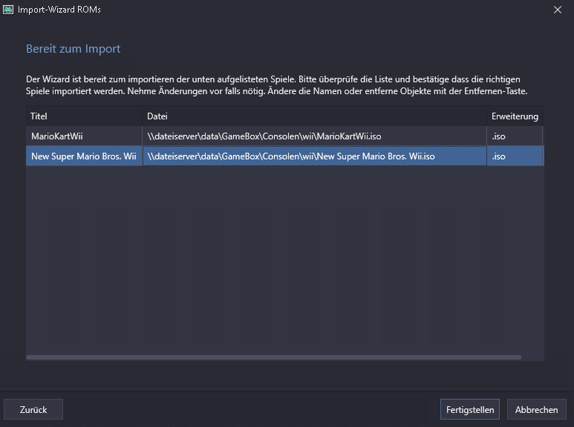Finish the import with Fertigstellen
The width and height of the screenshot is (574, 427).
[x=470, y=409]
